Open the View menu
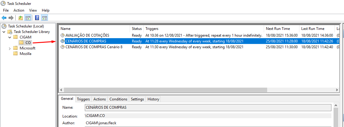 point(33,10)
